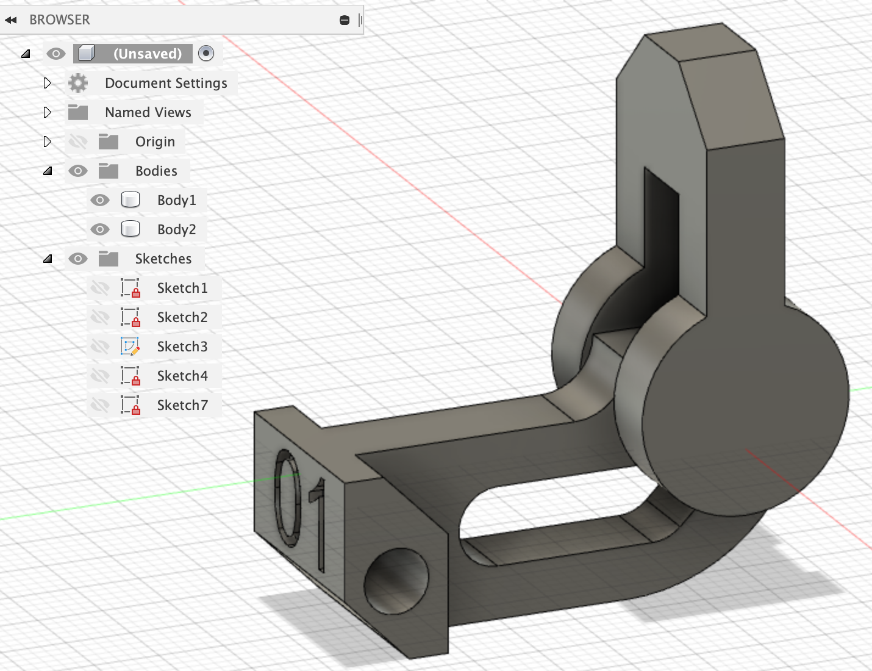Show the hidden Sketch4
Screen dimensions: 872x671
point(100,376)
